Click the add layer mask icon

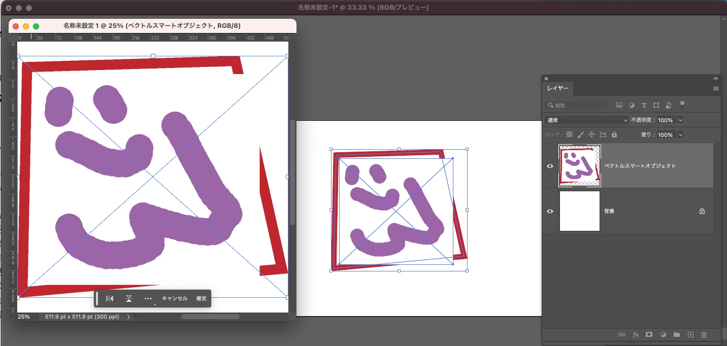[649, 335]
